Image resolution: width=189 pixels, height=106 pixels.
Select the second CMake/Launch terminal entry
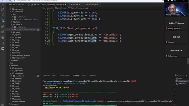tap(182, 84)
